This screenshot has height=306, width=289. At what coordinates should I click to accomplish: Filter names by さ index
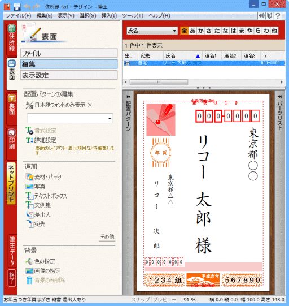pos(209,31)
